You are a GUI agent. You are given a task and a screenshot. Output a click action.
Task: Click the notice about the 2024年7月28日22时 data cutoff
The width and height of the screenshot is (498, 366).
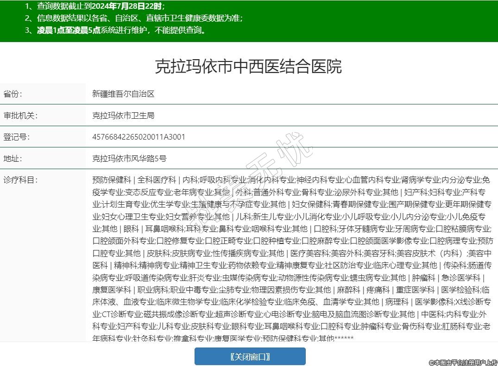tap(95, 6)
